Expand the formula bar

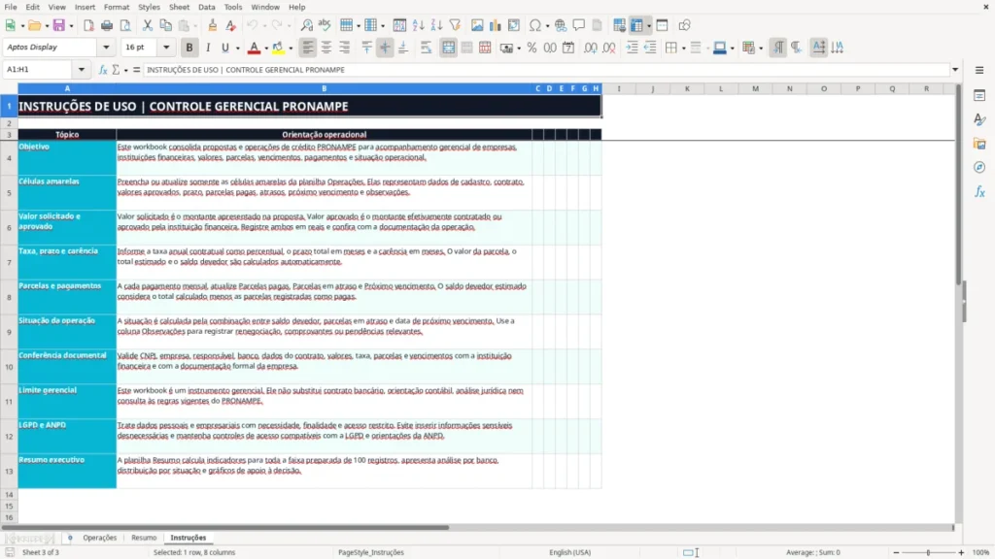click(955, 70)
